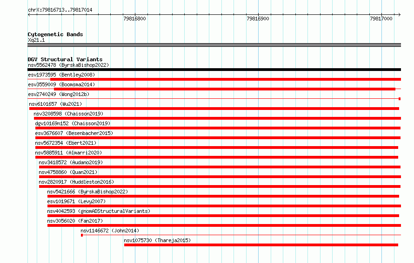Open esv1973595 (Bentley2008) variant label
The width and height of the screenshot is (414, 263).
[x=61, y=75]
